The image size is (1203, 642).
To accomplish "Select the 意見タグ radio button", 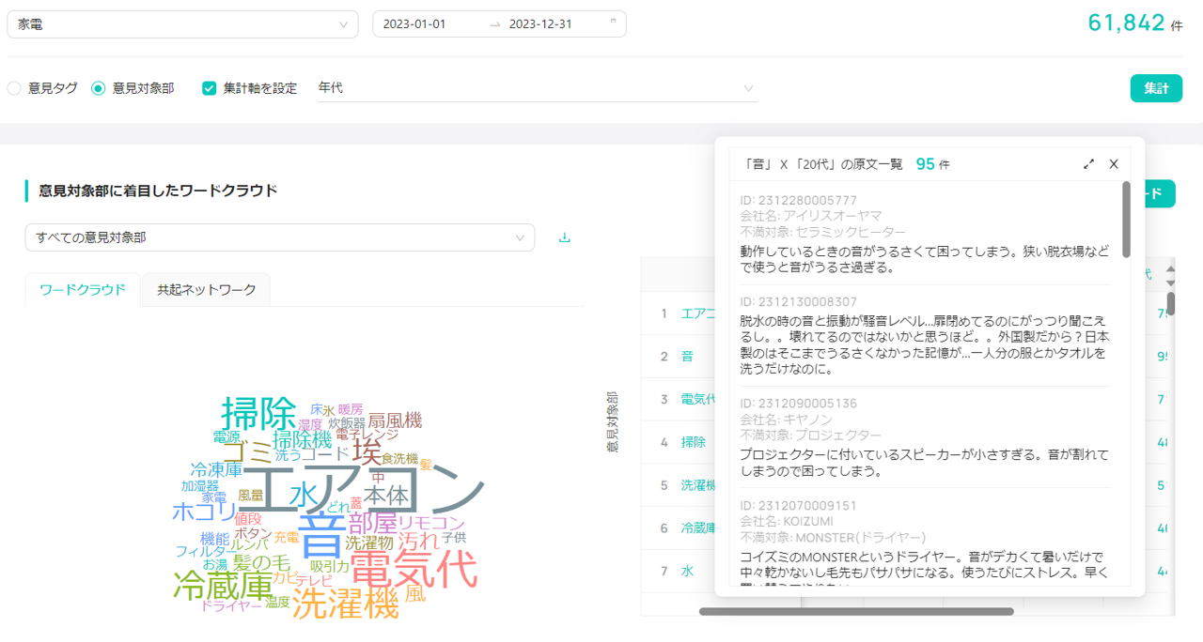I will click(x=14, y=88).
